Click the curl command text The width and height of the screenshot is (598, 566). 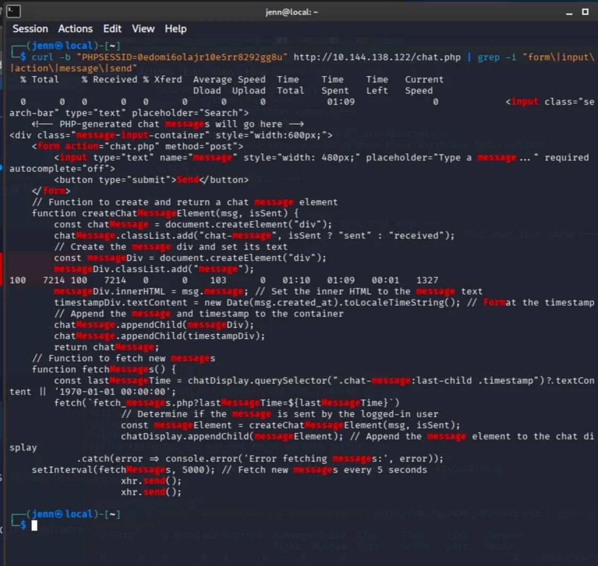coord(43,57)
